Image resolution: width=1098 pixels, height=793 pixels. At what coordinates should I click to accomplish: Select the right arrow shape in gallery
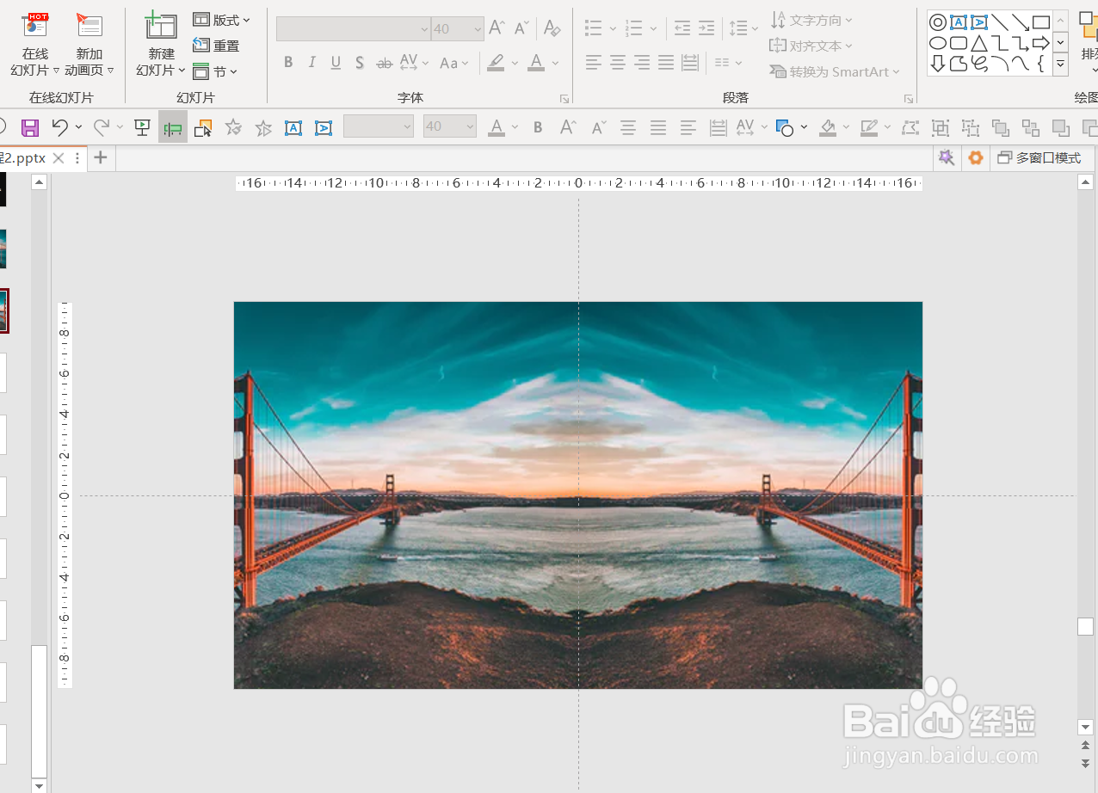tap(1041, 43)
